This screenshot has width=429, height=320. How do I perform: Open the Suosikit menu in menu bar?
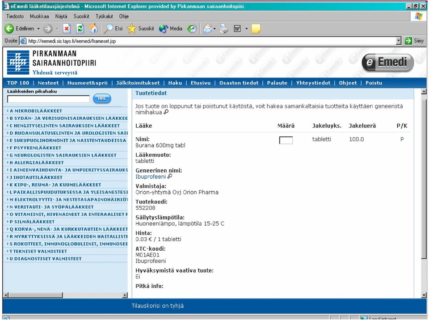pos(81,17)
